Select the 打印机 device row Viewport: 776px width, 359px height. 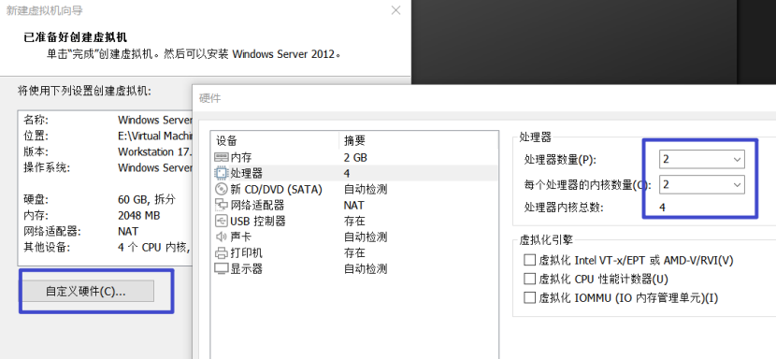point(354,253)
